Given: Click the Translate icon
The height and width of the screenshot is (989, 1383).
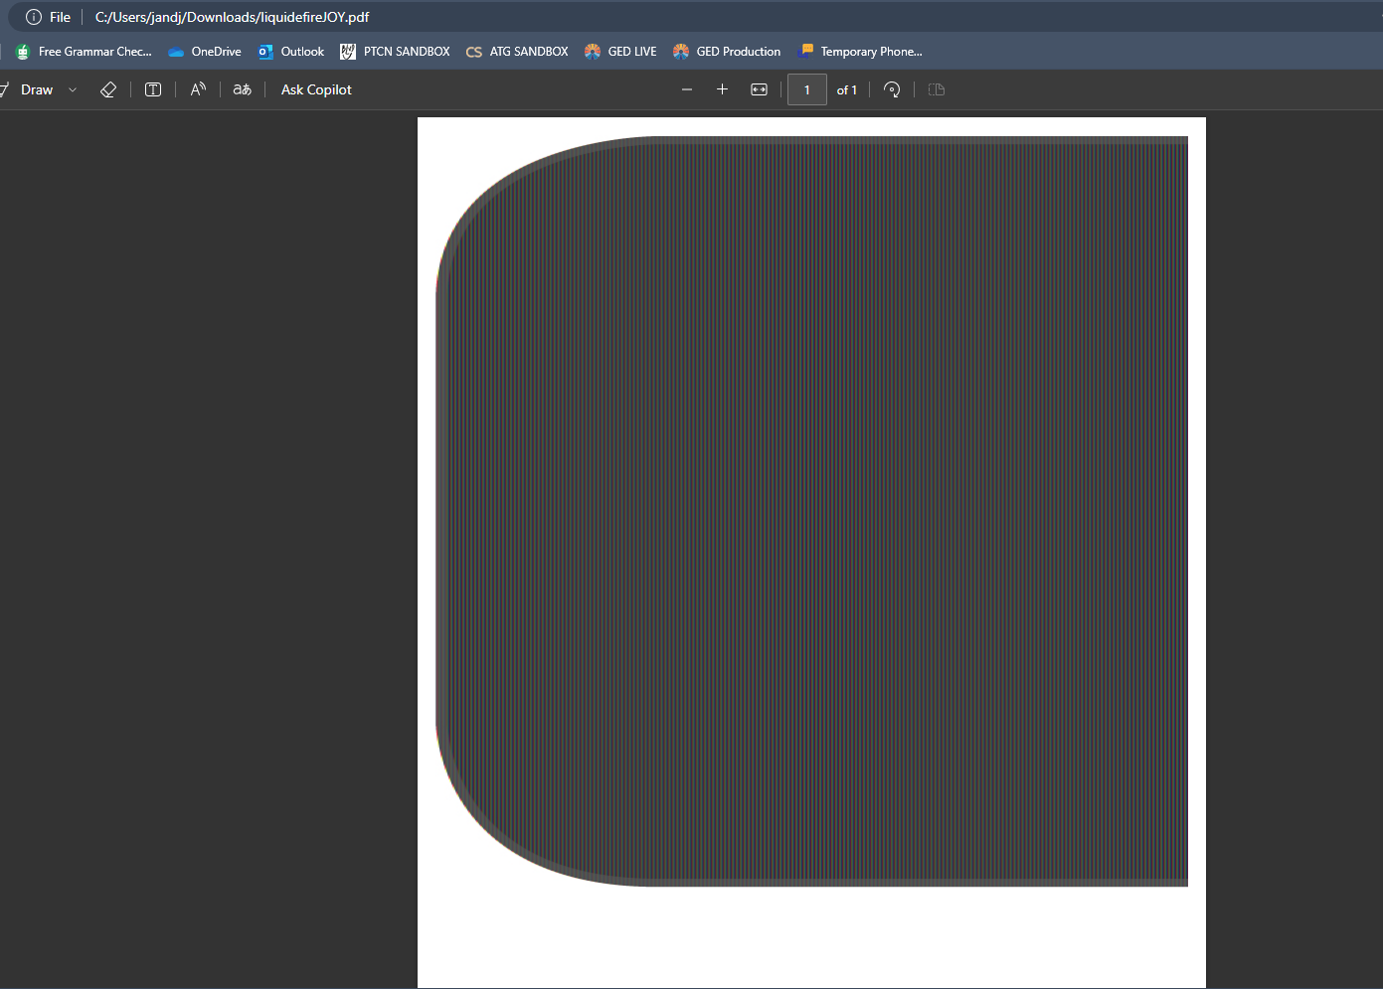Looking at the screenshot, I should tap(242, 89).
